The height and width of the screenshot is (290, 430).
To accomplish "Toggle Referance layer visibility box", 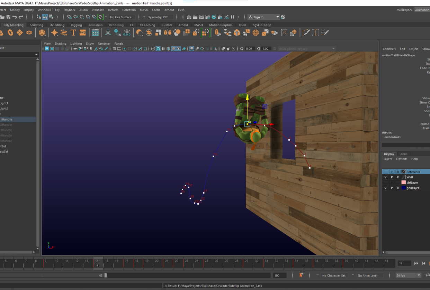I will tap(385, 171).
